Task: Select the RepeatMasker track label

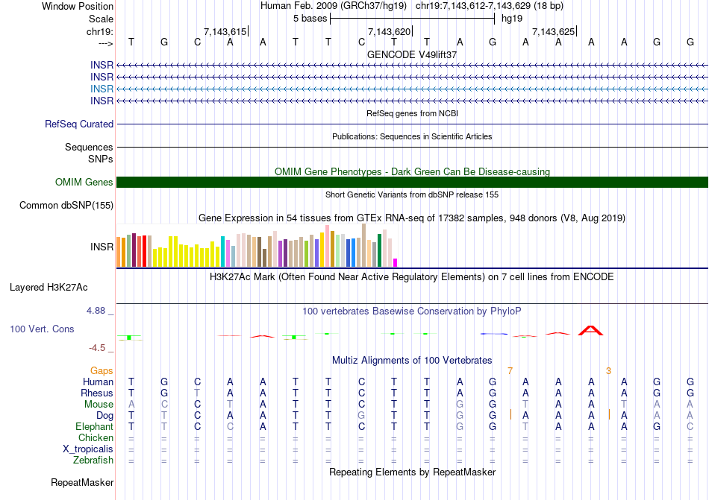Action: 82,483
